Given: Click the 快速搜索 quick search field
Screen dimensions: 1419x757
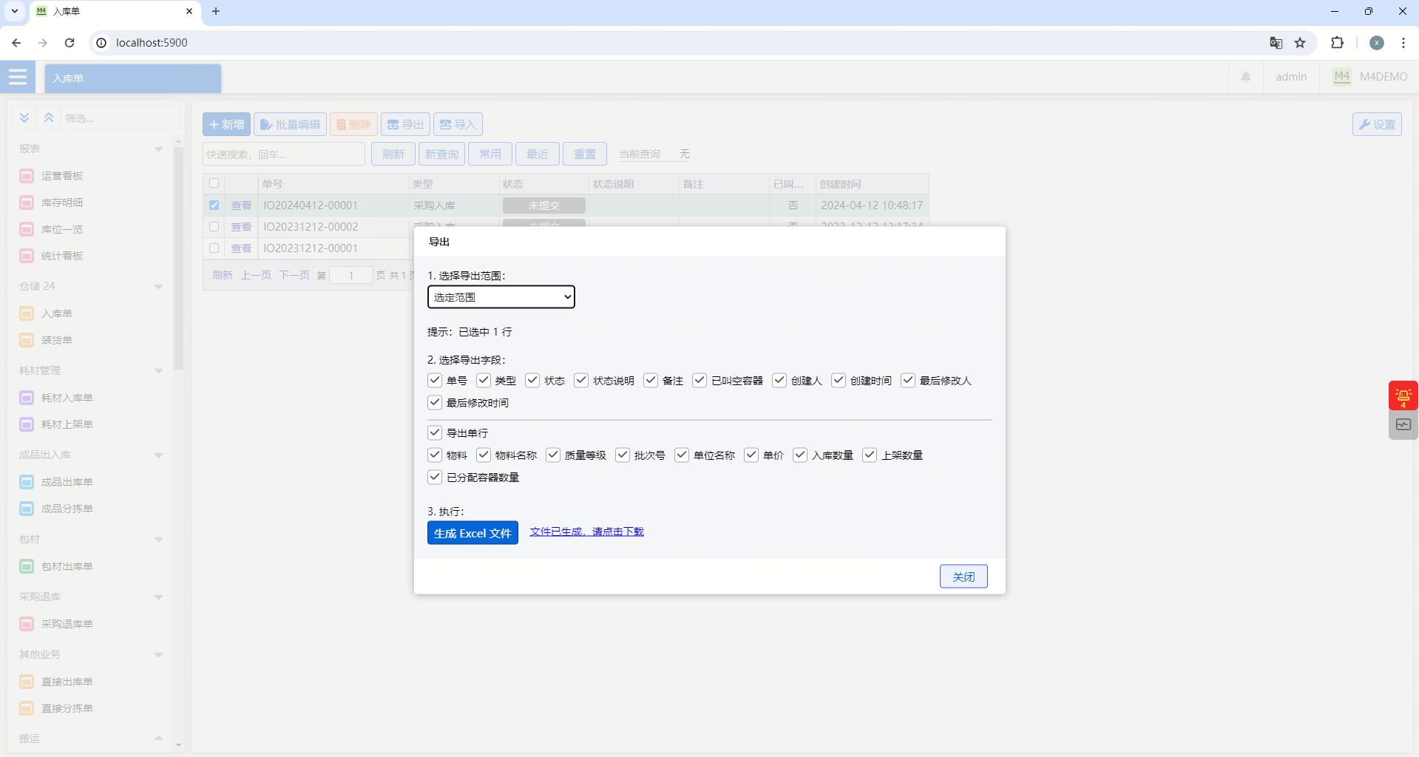Looking at the screenshot, I should (x=284, y=154).
